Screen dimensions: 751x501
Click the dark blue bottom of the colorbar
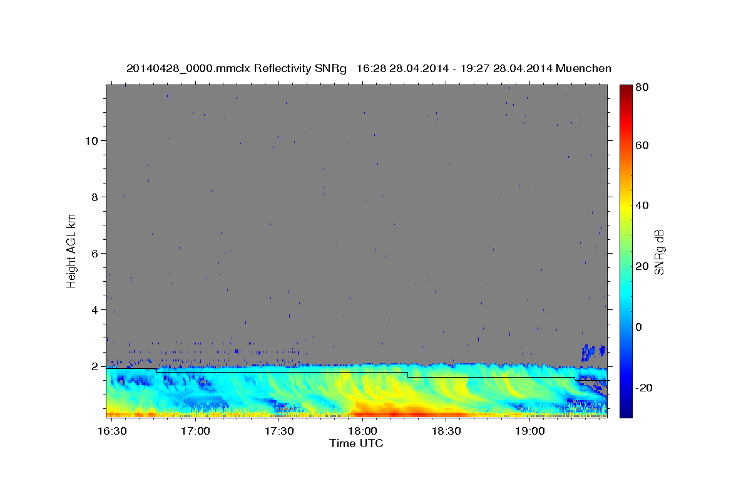[625, 410]
